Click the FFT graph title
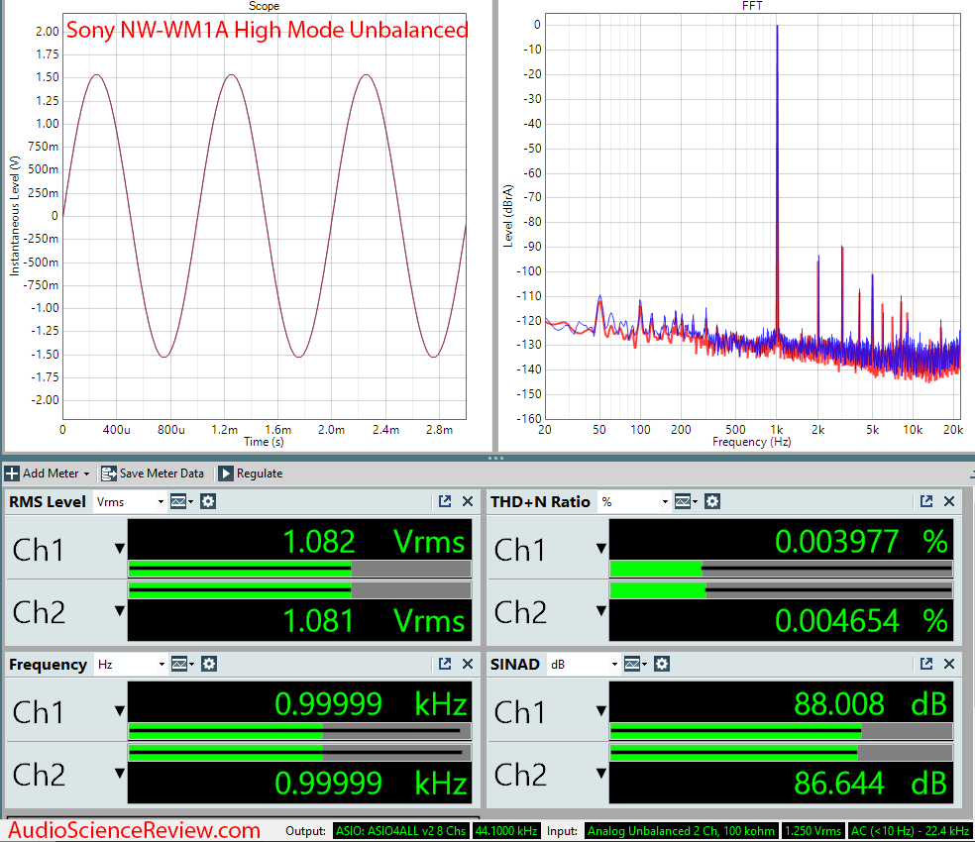 tap(752, 6)
